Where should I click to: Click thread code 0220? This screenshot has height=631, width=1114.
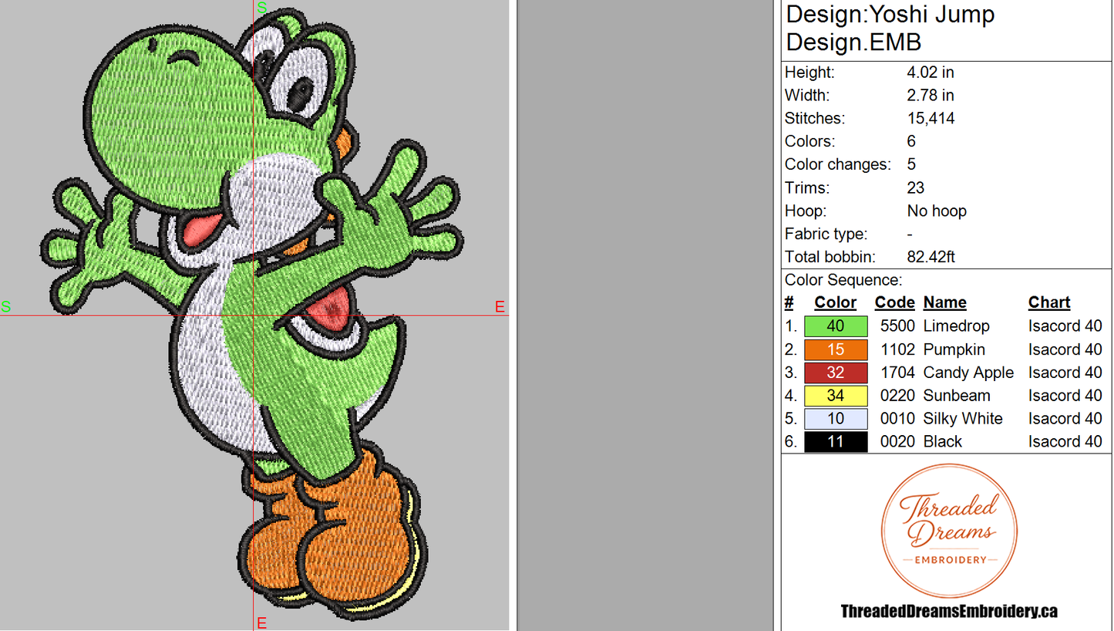click(x=897, y=396)
